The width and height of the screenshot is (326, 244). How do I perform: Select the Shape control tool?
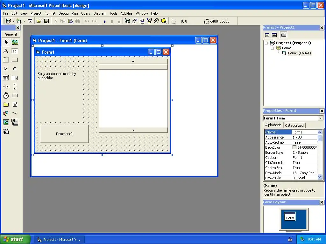tap(6, 113)
